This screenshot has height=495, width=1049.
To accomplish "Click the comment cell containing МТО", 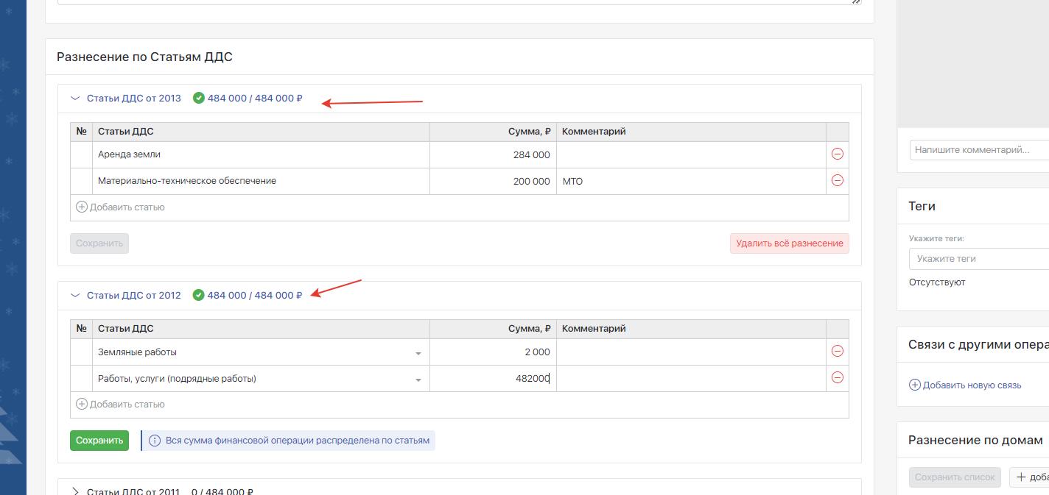I will [x=690, y=181].
